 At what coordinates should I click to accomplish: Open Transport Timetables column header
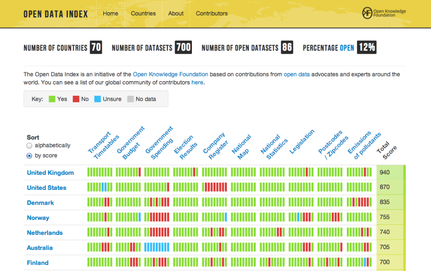tap(104, 145)
